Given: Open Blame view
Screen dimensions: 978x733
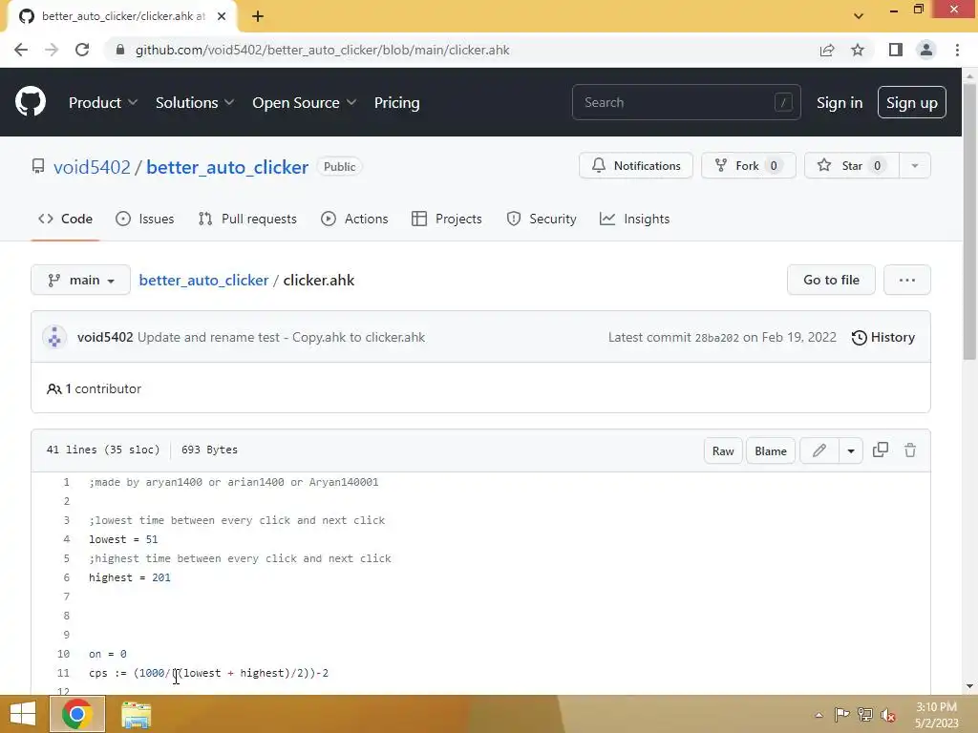Looking at the screenshot, I should pyautogui.click(x=771, y=450).
